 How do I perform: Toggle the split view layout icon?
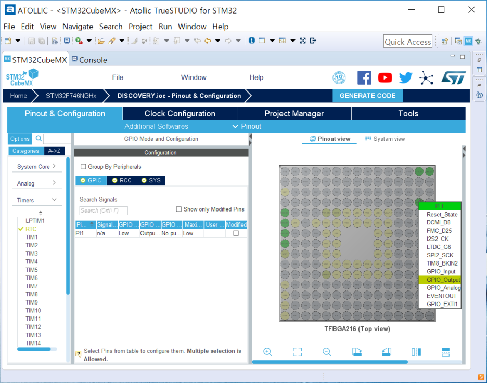416,352
